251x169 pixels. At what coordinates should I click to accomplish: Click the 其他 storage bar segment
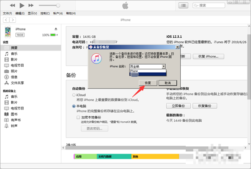(155, 156)
